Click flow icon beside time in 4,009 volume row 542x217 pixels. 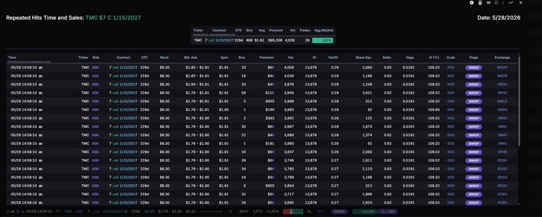coord(41,68)
